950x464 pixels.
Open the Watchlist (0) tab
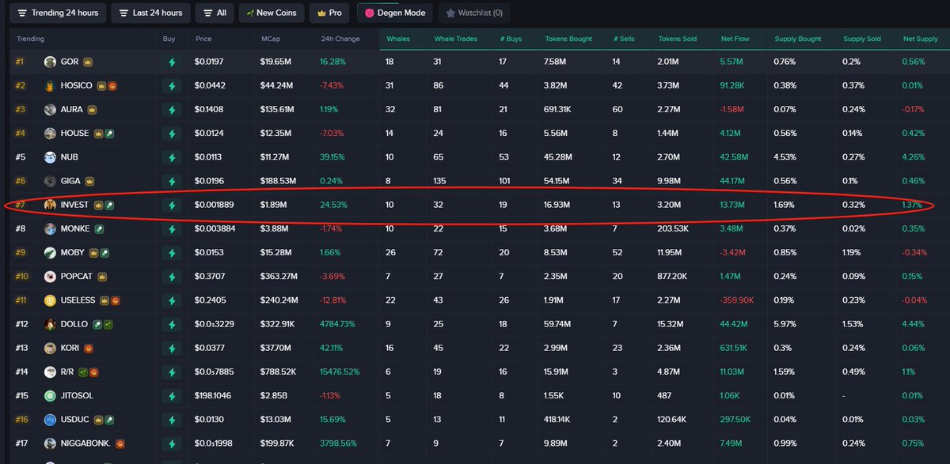point(474,13)
